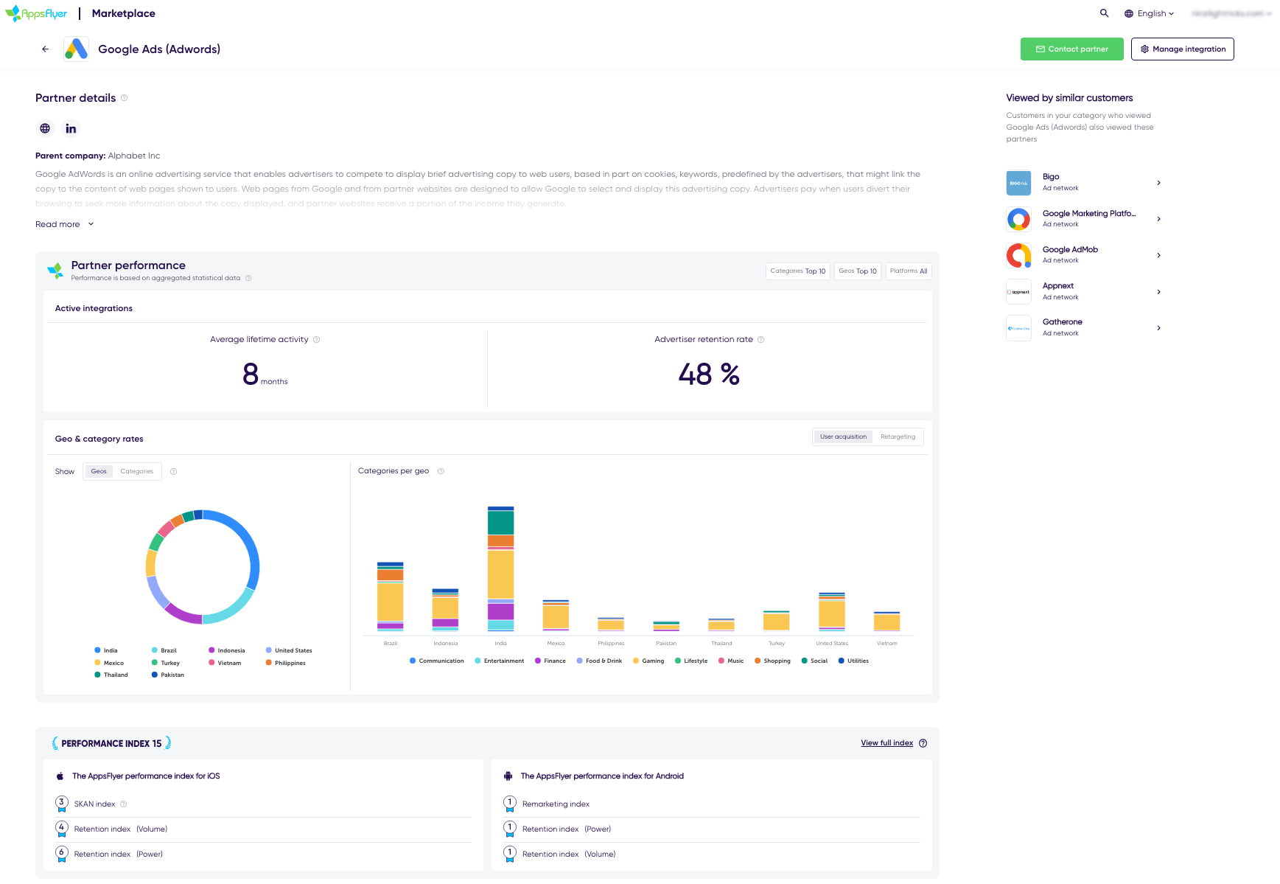Screen dimensions: 1280x884
Task: Open View full index link
Action: point(886,743)
